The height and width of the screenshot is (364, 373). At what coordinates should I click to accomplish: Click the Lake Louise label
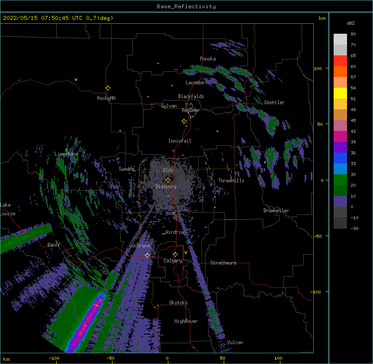pos(8,209)
